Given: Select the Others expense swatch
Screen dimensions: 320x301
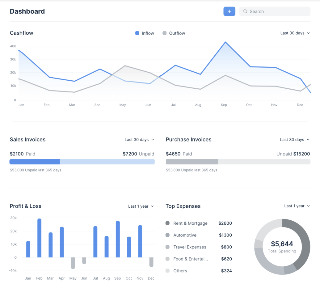Looking at the screenshot, I should [x=167, y=271].
